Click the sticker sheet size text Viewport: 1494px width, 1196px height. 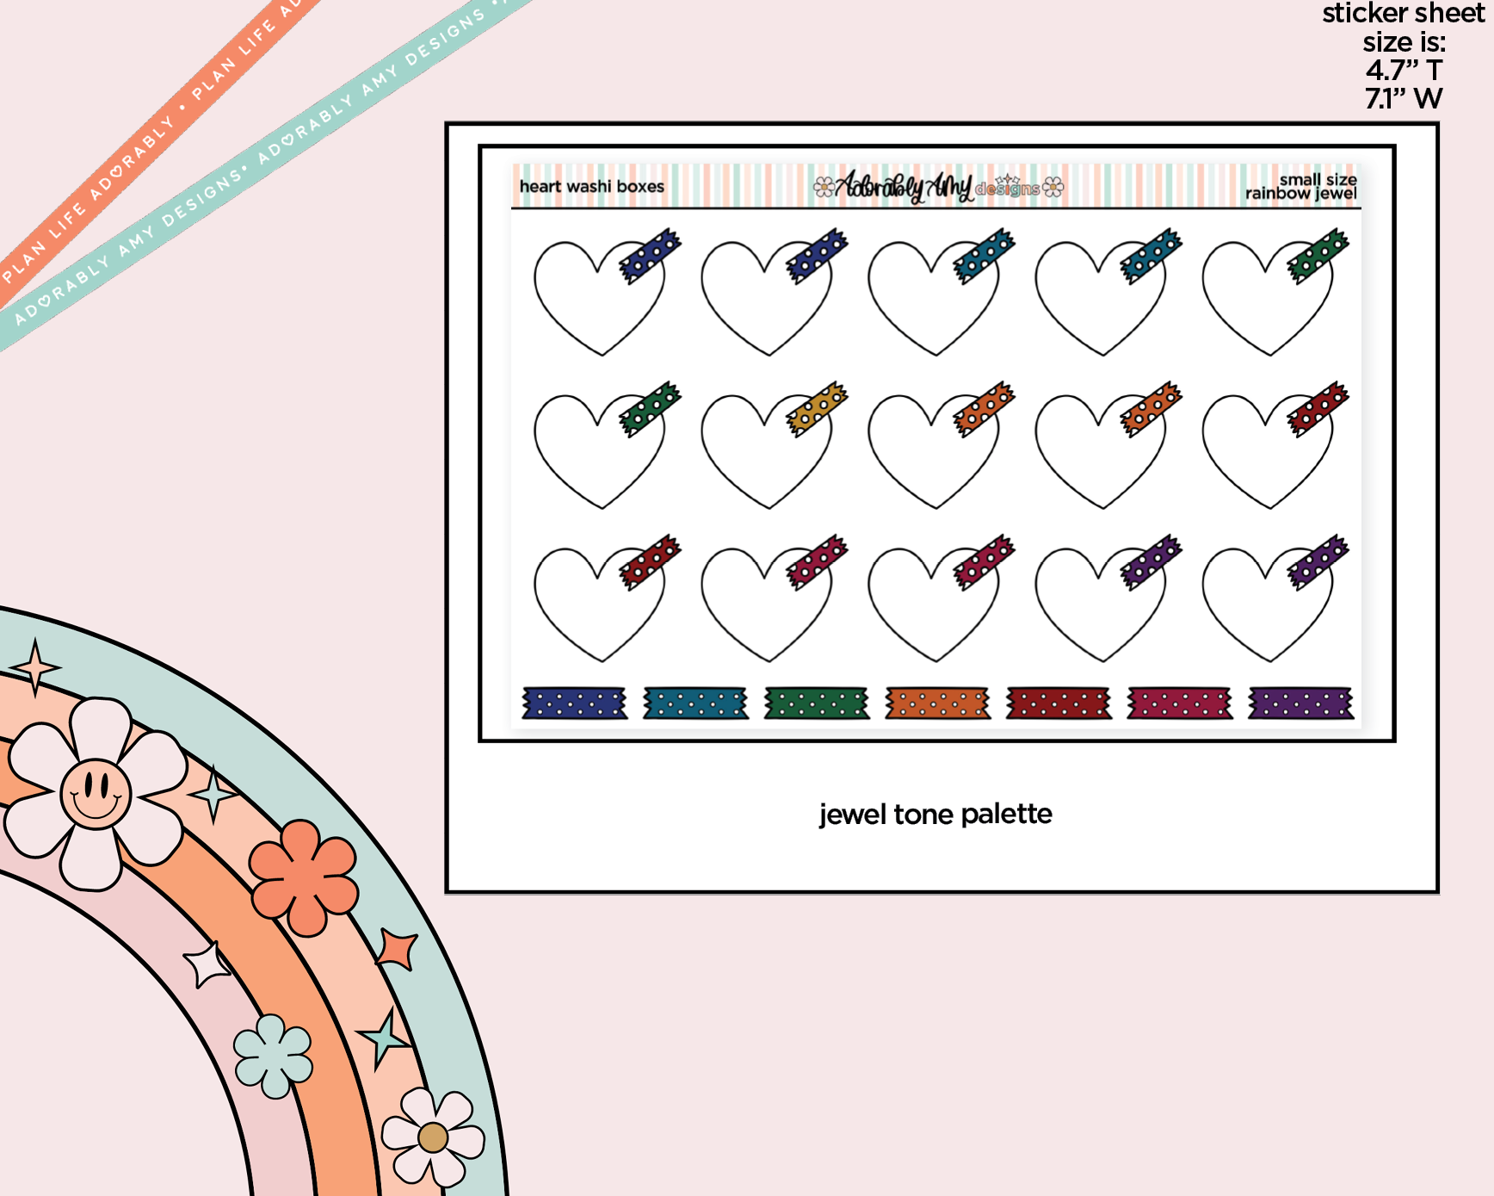1403,56
